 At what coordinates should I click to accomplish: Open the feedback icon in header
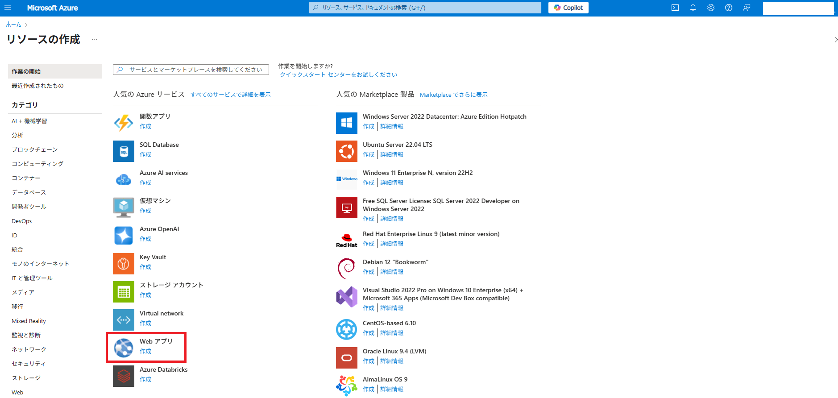pos(747,8)
